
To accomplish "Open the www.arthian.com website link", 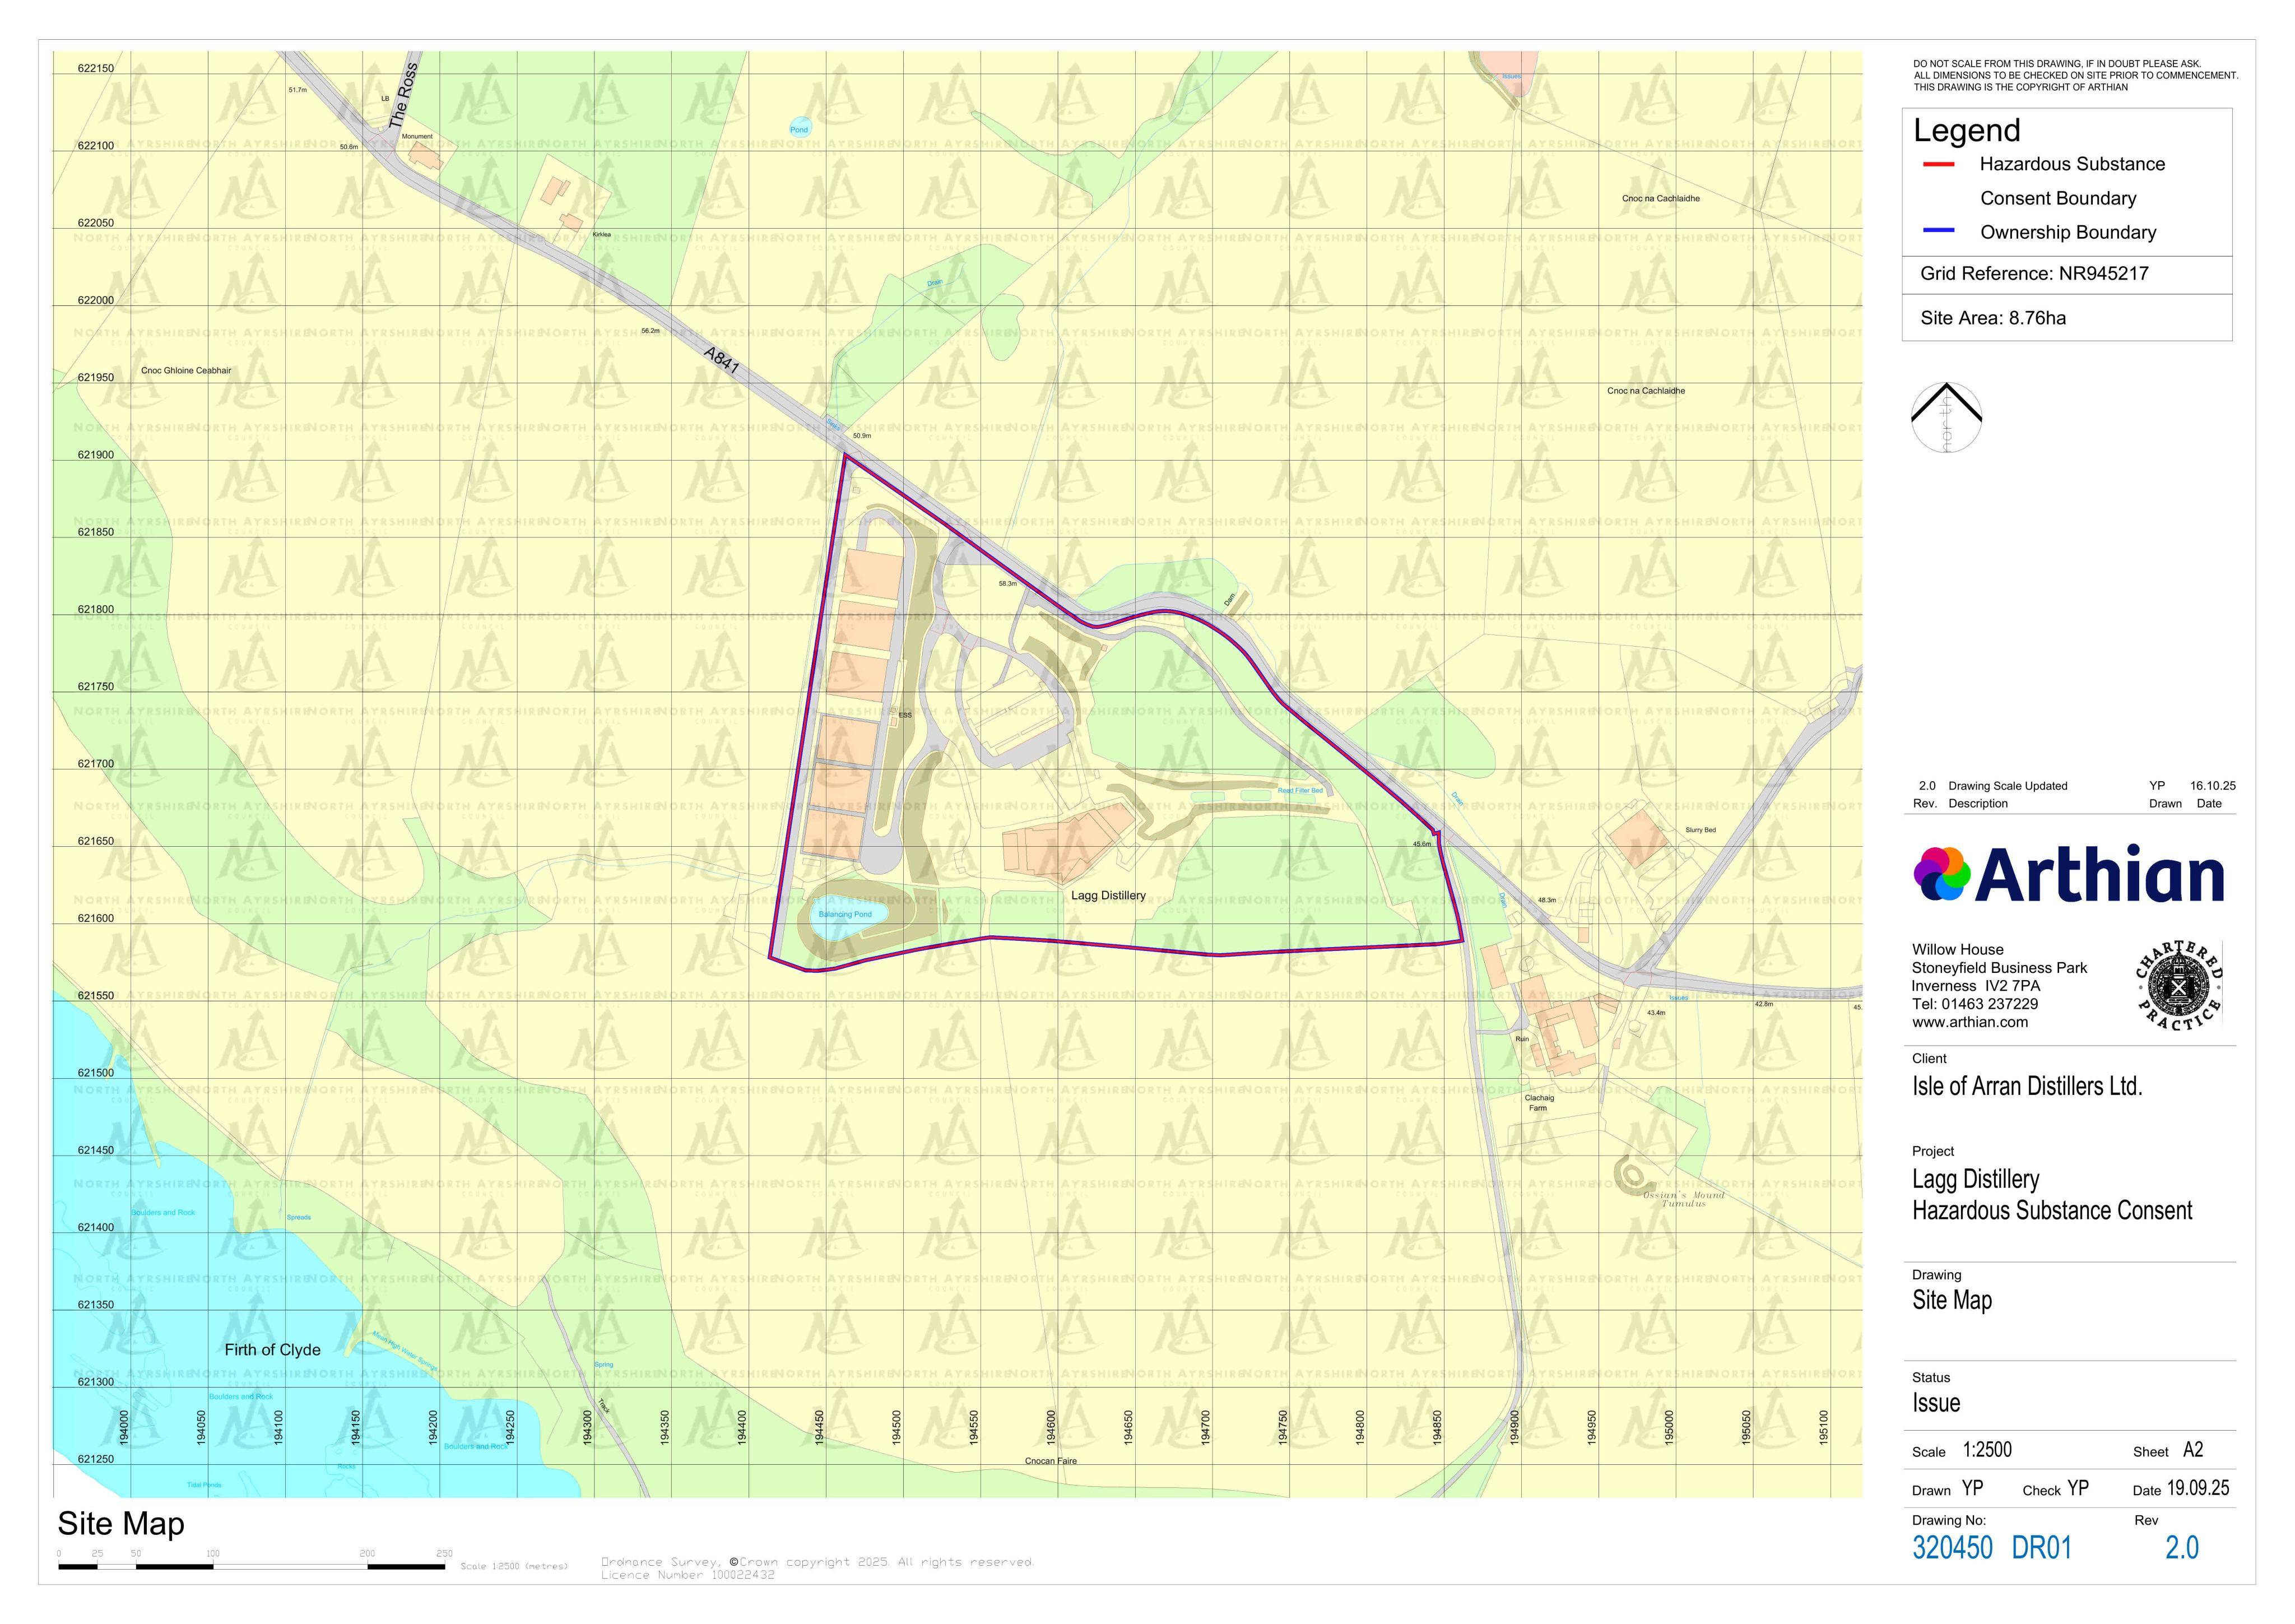I will pyautogui.click(x=1969, y=1022).
